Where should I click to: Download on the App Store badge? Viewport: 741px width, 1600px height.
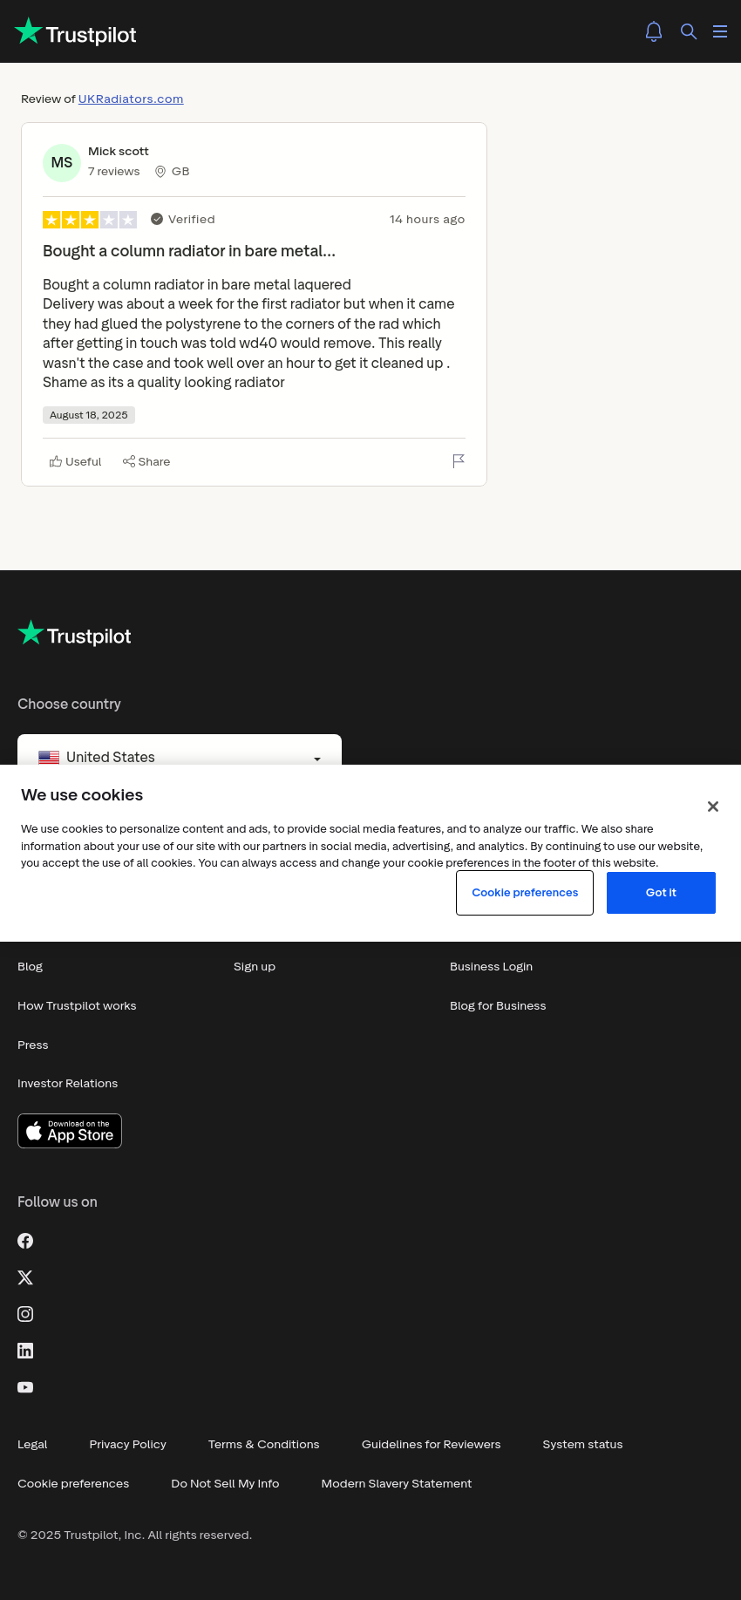[x=70, y=1131]
